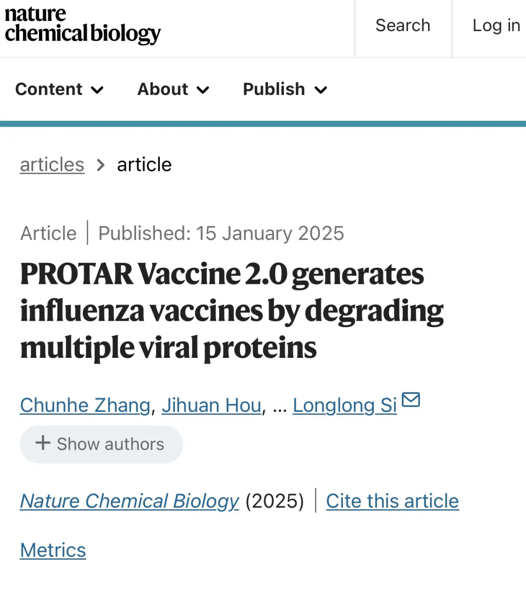The image size is (526, 592).
Task: Open the Metrics link
Action: click(x=53, y=550)
